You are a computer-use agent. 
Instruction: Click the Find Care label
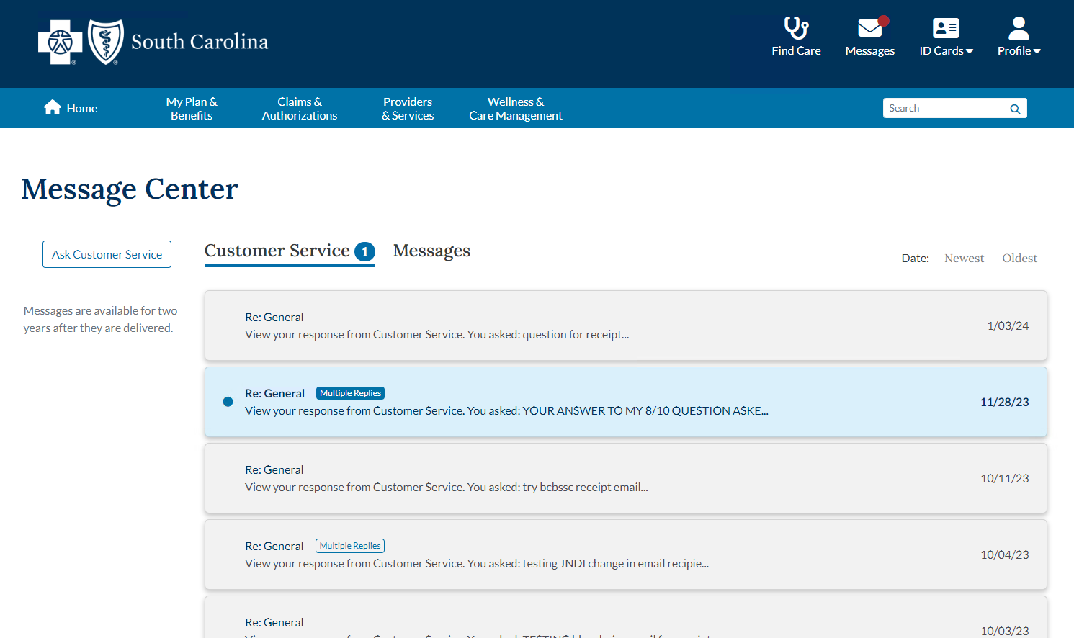pos(796,51)
